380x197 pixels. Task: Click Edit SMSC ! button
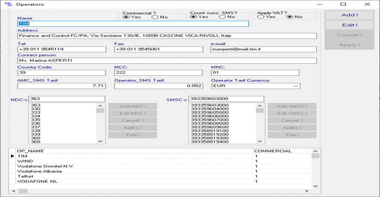(292, 113)
